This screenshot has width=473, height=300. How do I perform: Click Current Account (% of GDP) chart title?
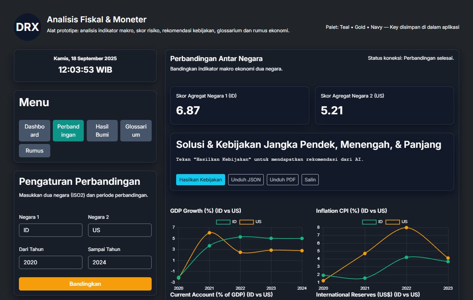click(x=221, y=294)
